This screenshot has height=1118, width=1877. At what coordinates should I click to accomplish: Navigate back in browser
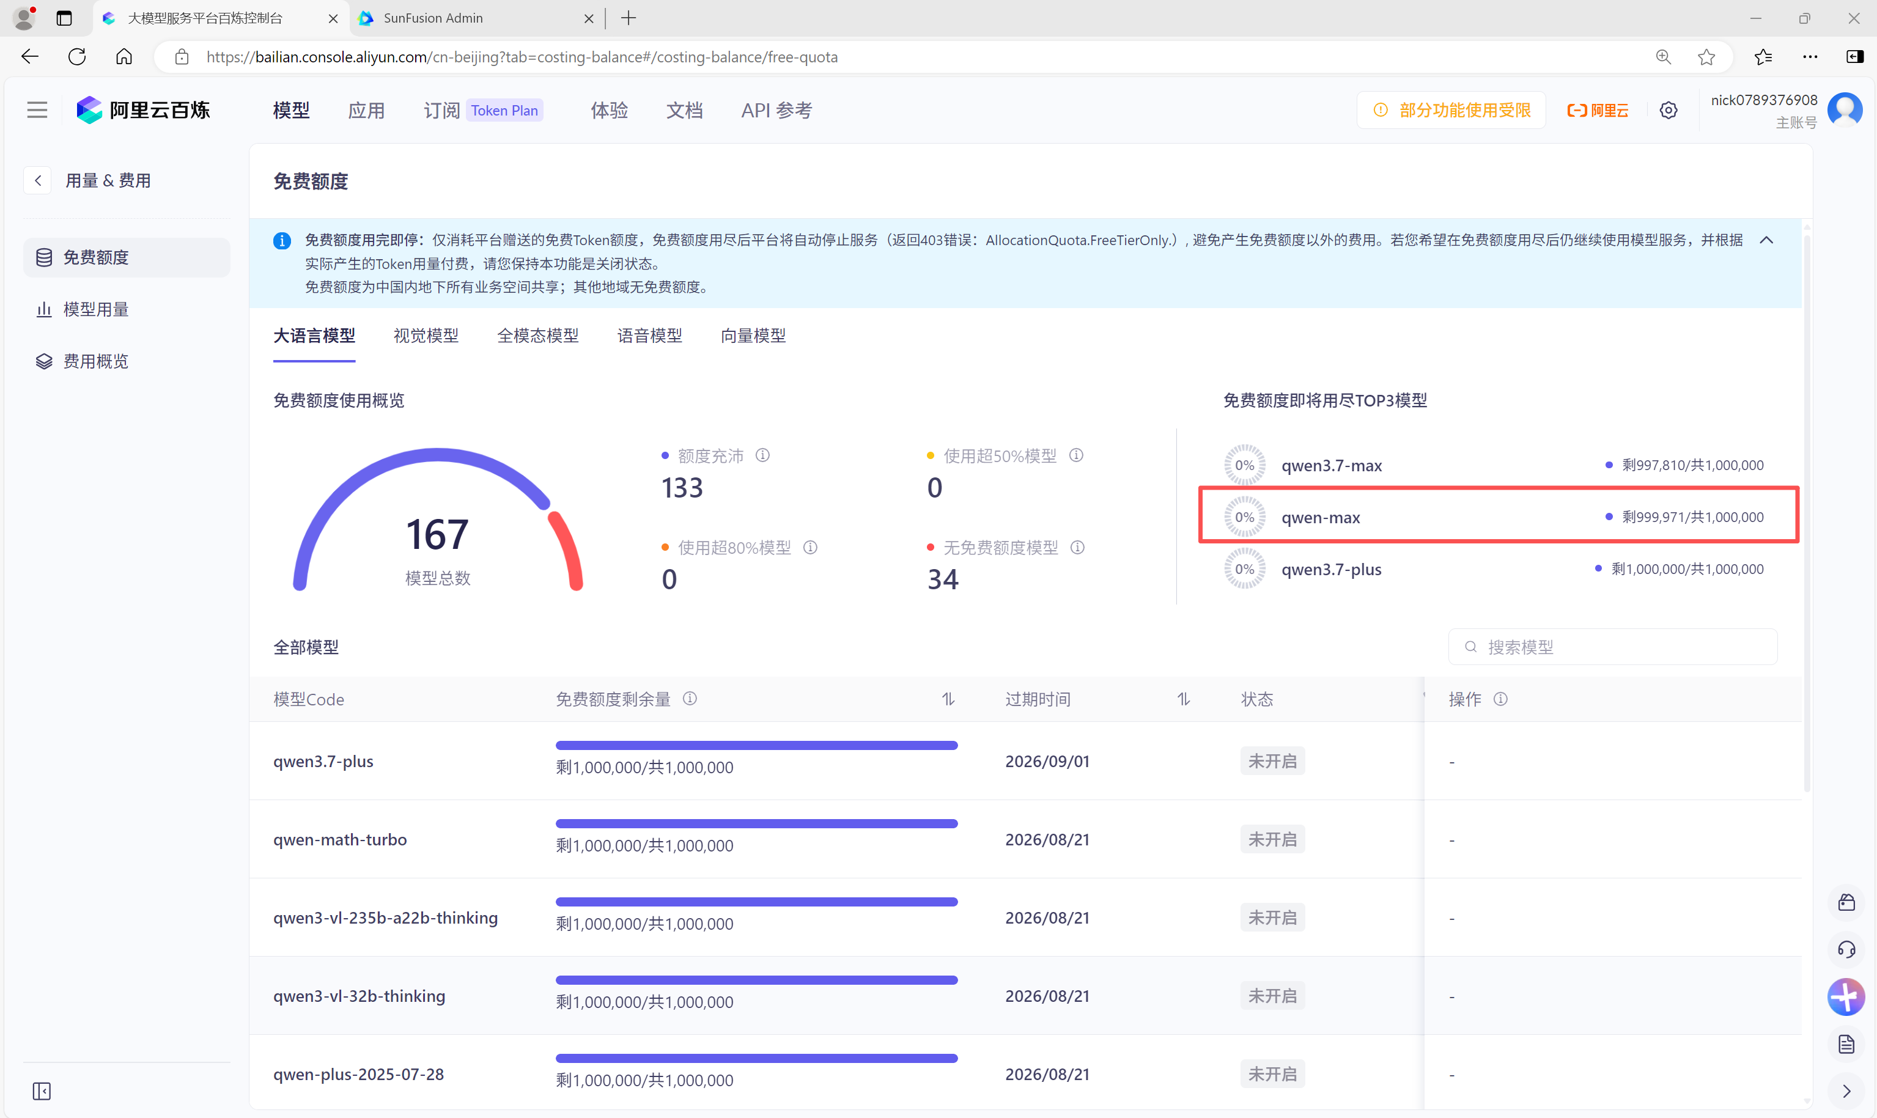coord(30,56)
